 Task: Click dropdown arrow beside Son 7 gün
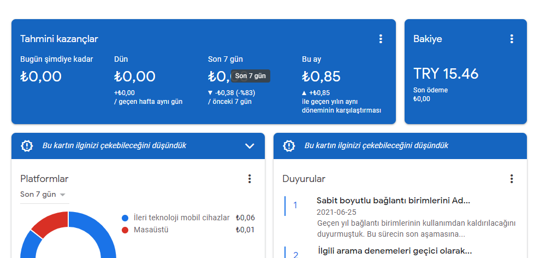[x=62, y=195]
